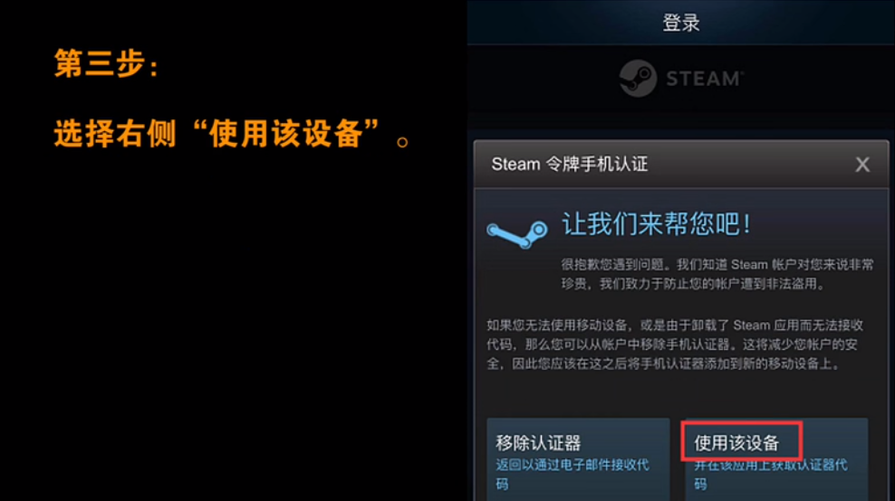The width and height of the screenshot is (895, 501).
Task: Click the orange 第三步 heading
Action: pos(106,62)
